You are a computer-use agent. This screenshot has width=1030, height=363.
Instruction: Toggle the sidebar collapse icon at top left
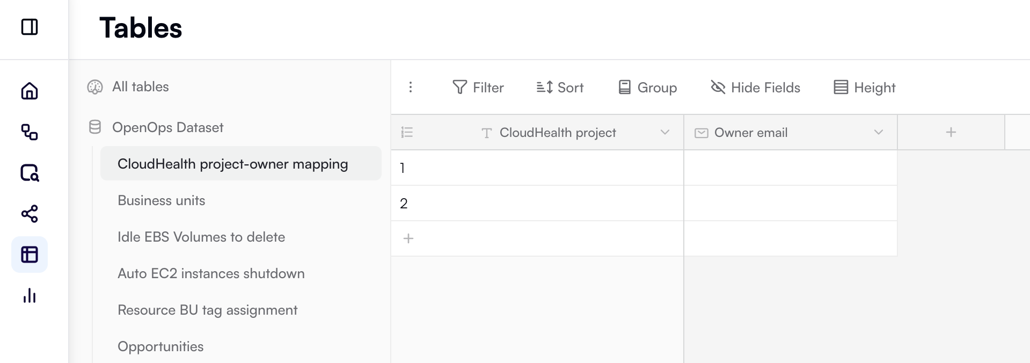click(31, 27)
